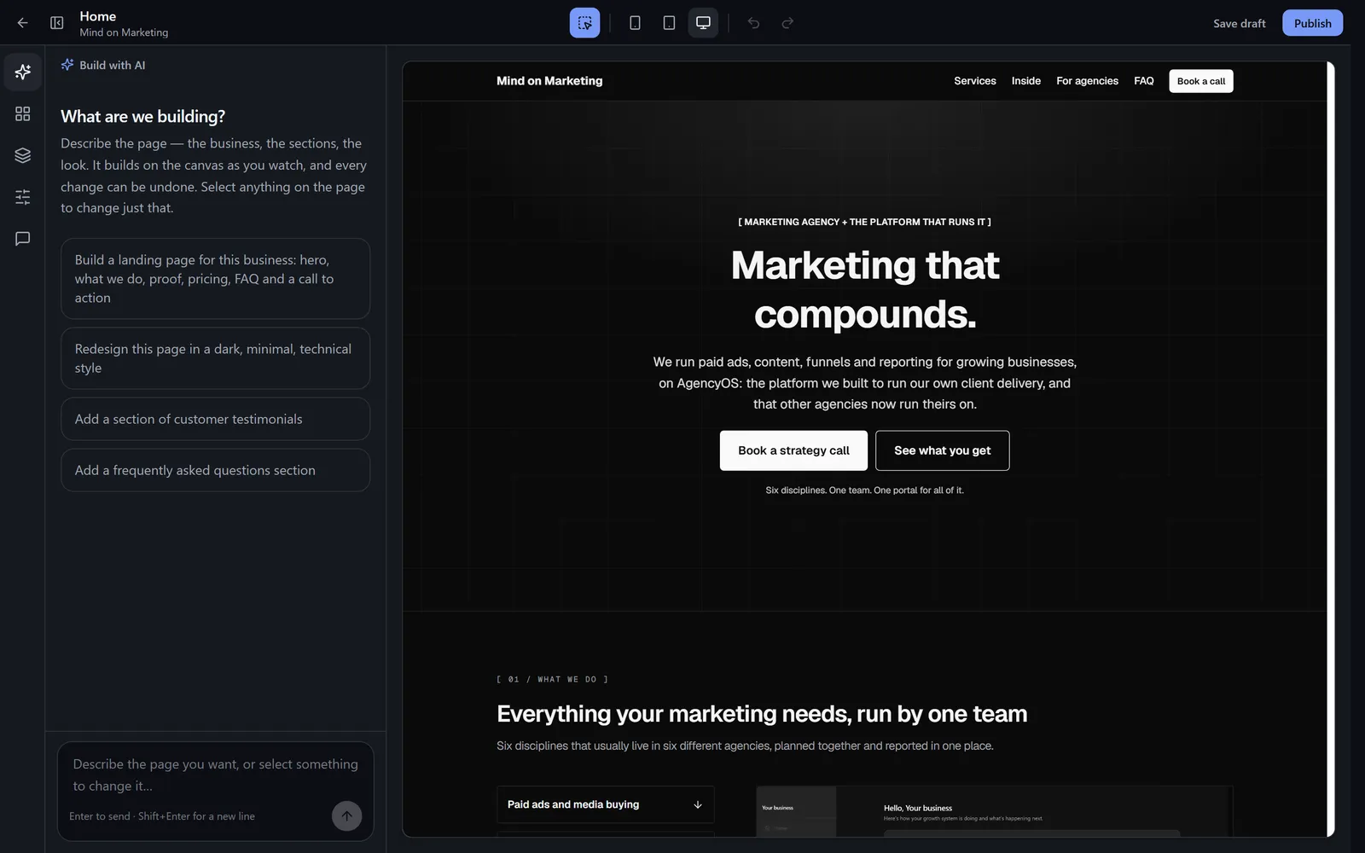1365x853 pixels.
Task: Click the redo arrow icon
Action: point(787,23)
